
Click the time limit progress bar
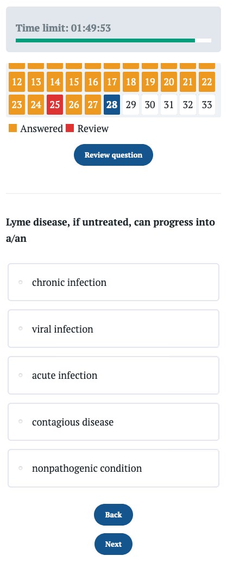113,41
